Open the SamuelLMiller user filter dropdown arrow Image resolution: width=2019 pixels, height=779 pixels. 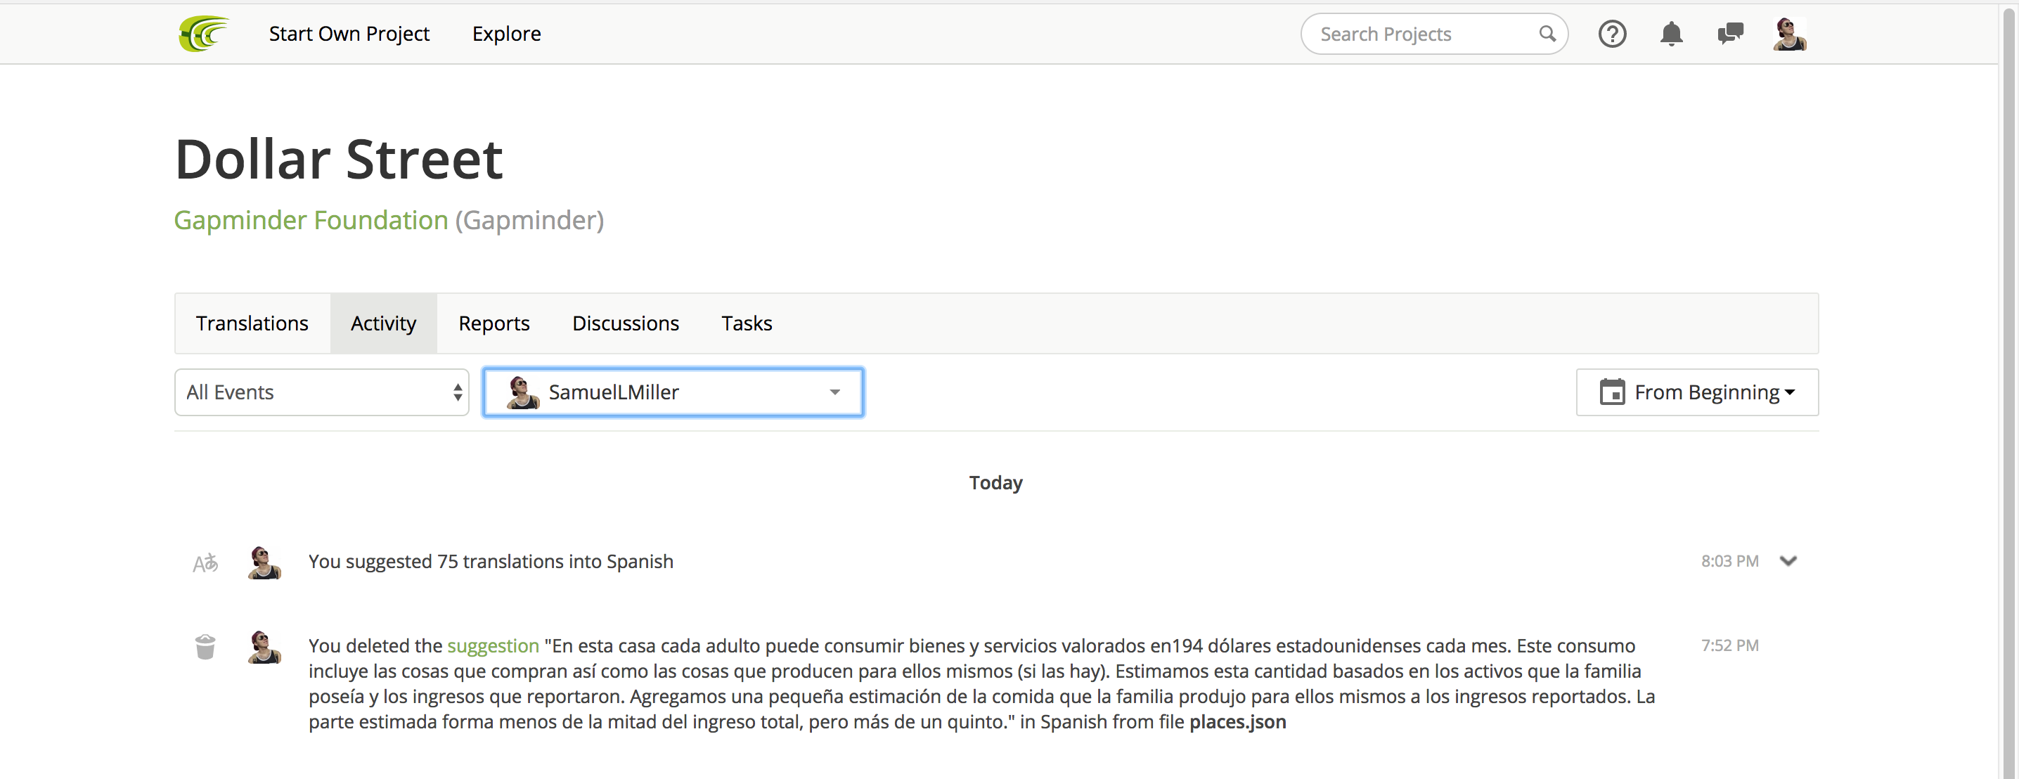tap(834, 392)
